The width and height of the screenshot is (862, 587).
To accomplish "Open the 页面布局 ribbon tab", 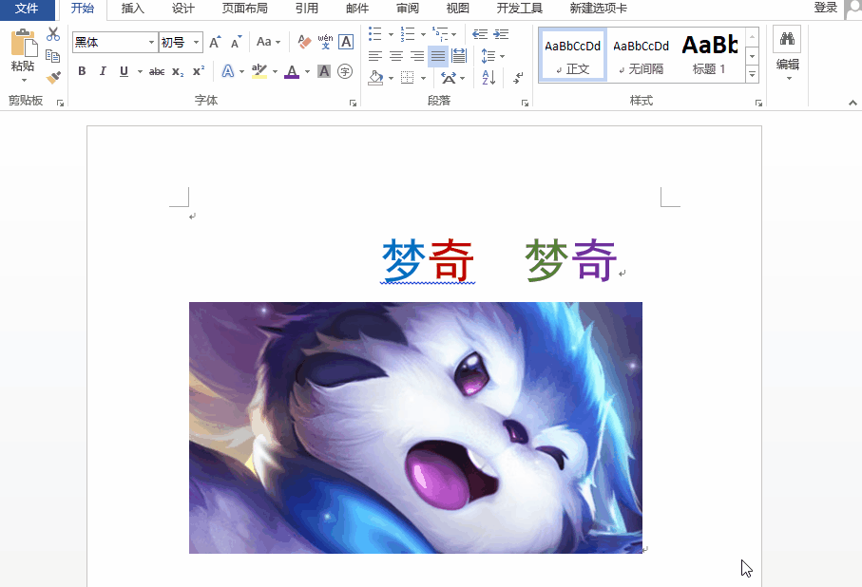I will coord(244,9).
